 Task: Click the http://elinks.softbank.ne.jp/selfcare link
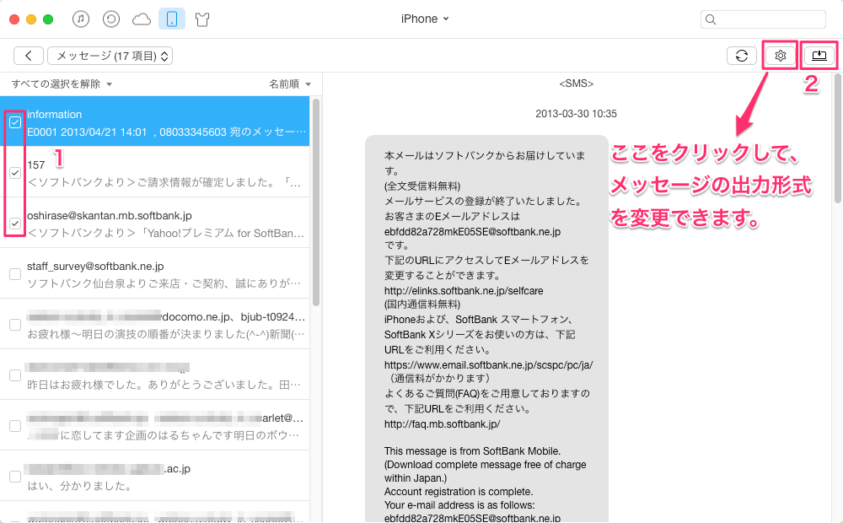click(x=464, y=290)
